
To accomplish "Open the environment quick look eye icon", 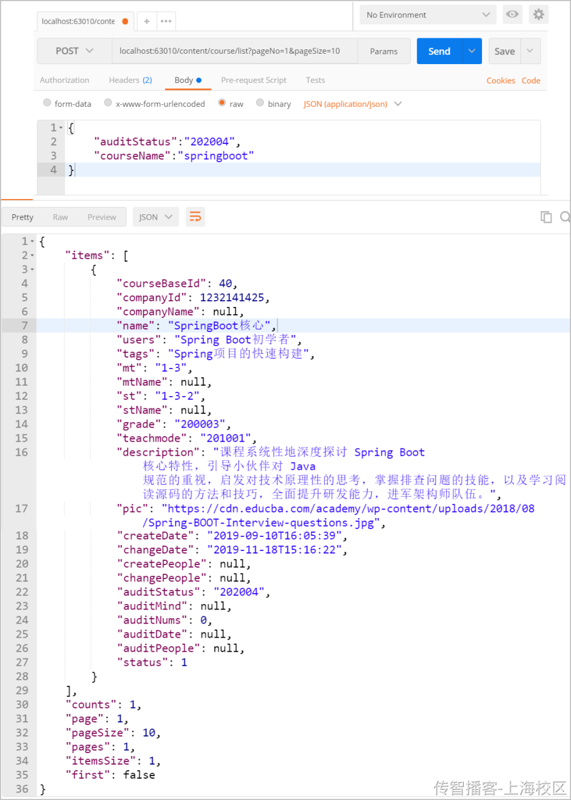I will pos(512,14).
